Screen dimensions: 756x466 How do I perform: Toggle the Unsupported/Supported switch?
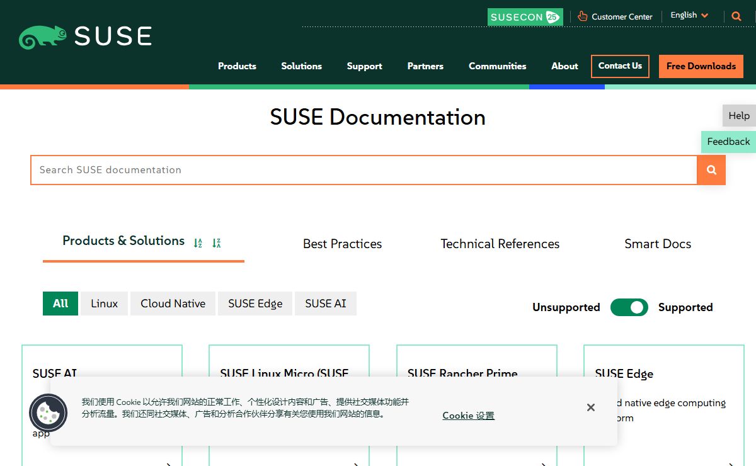point(629,307)
